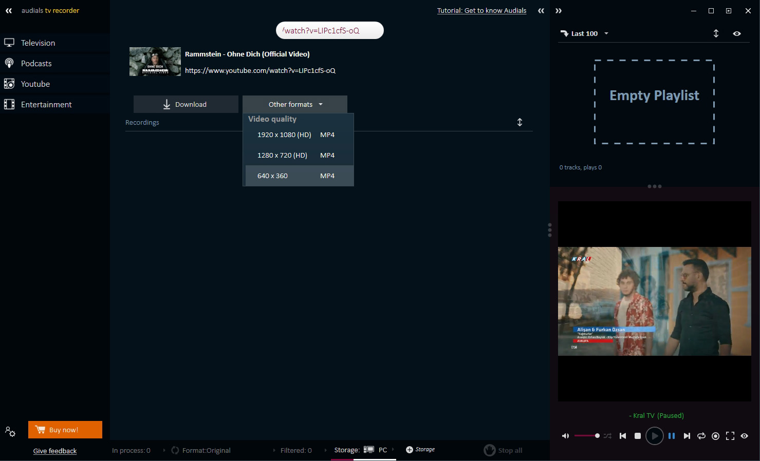Toggle Recordings list sort order arrows

(520, 122)
